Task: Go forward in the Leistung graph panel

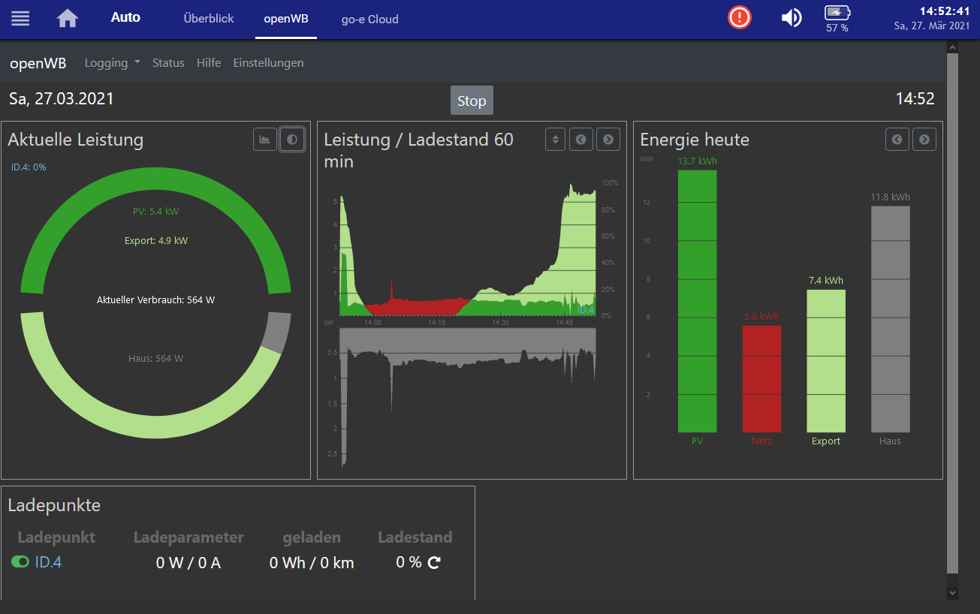Action: point(608,139)
